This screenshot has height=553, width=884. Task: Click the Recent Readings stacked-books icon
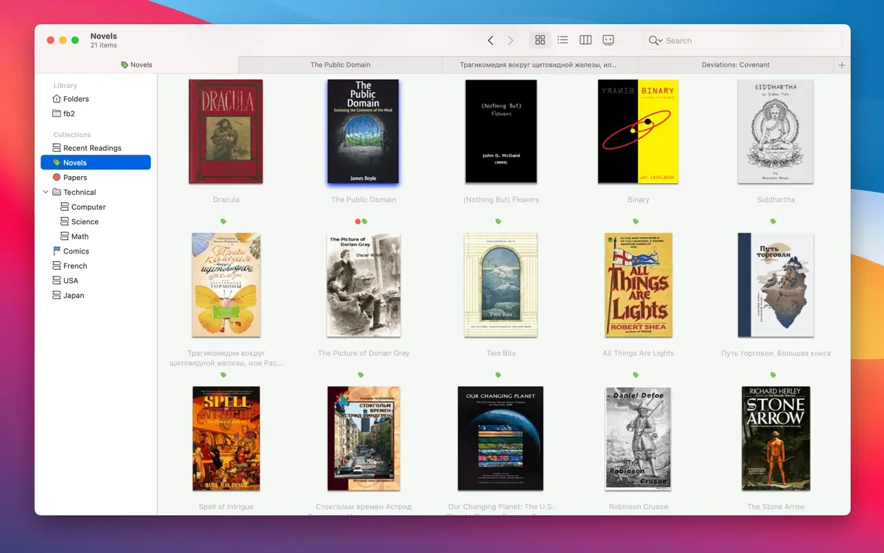pyautogui.click(x=56, y=148)
